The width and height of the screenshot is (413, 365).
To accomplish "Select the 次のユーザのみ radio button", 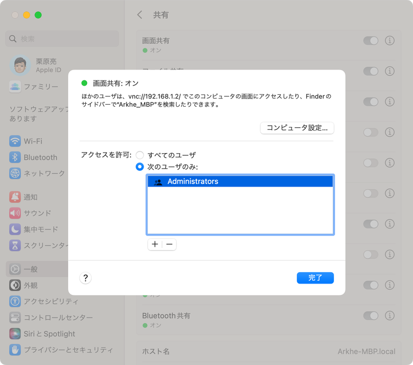I will (139, 167).
